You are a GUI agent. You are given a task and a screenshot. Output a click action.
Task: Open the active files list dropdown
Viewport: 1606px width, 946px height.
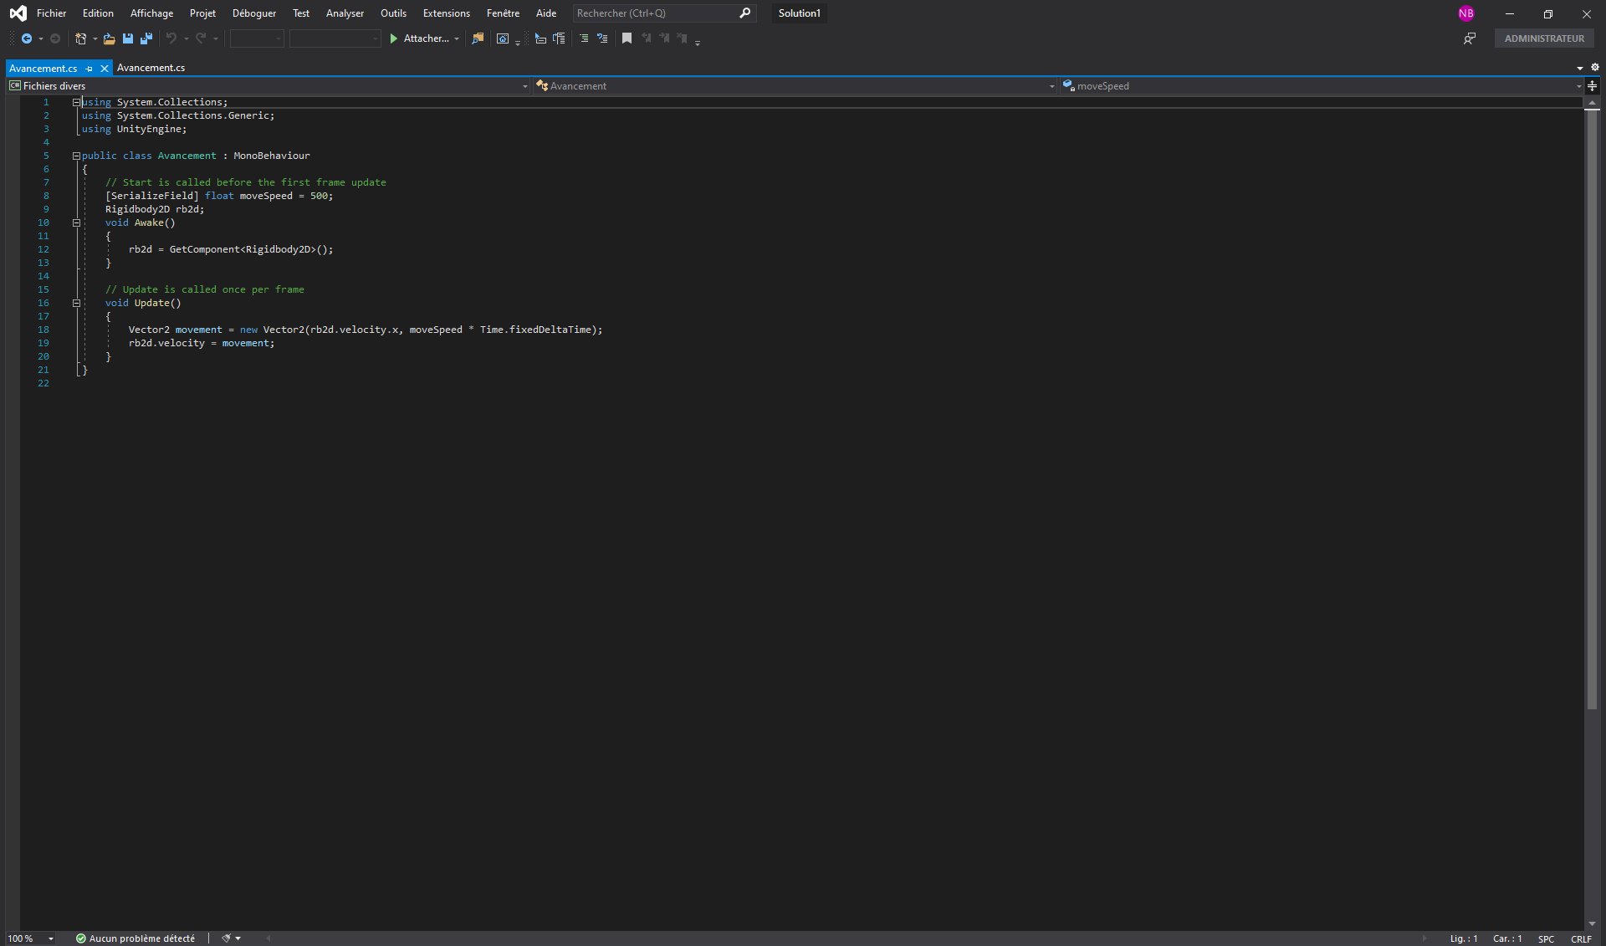click(x=1579, y=69)
